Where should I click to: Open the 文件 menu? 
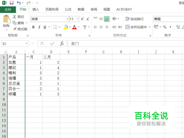tap(8, 10)
